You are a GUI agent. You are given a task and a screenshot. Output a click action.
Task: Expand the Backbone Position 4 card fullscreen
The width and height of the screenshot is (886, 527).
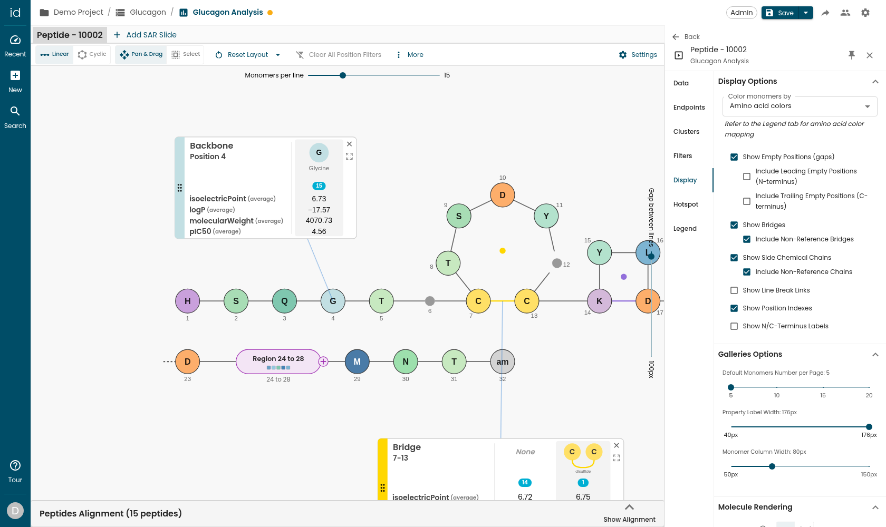(x=349, y=157)
